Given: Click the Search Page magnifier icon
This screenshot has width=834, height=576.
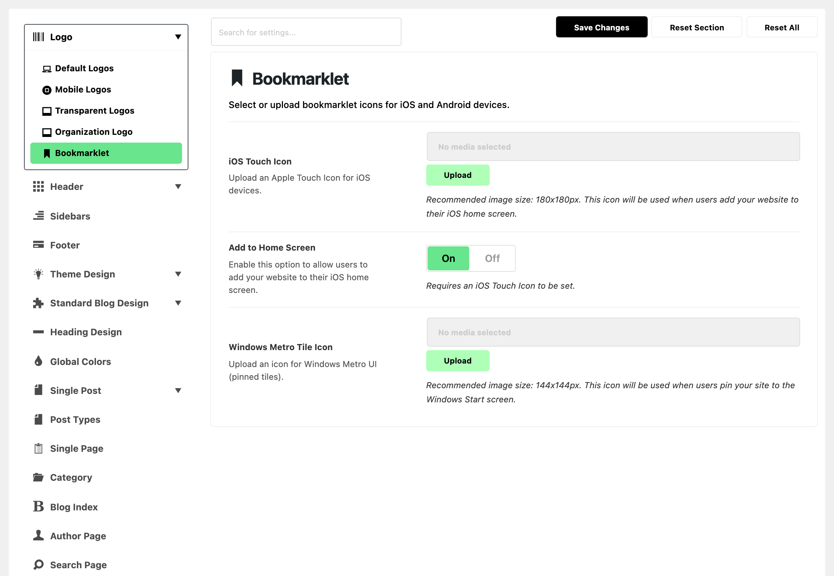Looking at the screenshot, I should point(38,565).
